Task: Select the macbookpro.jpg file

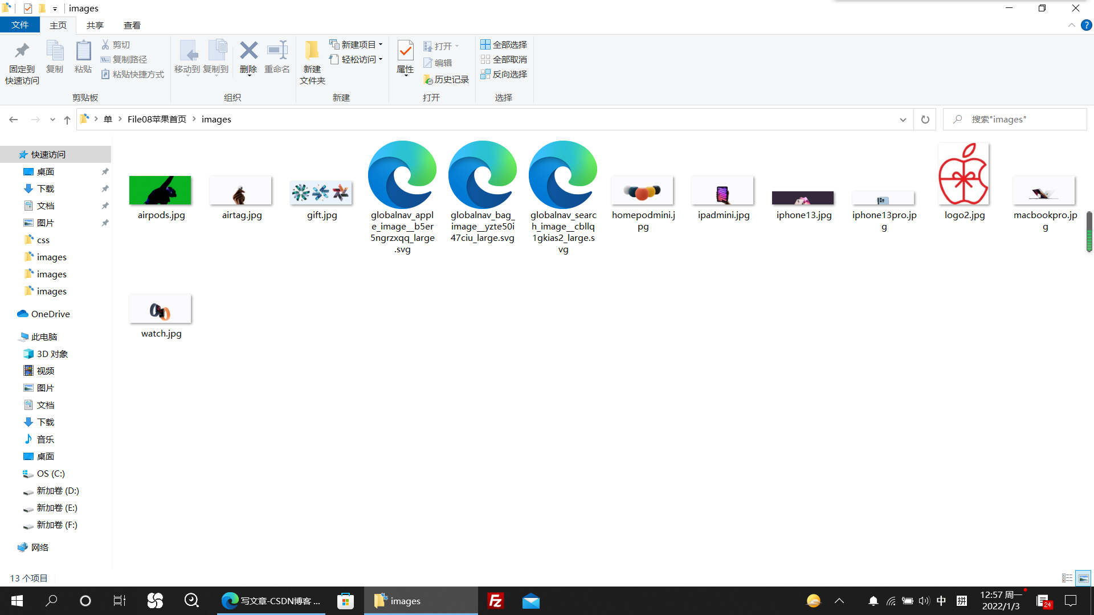Action: [x=1045, y=204]
